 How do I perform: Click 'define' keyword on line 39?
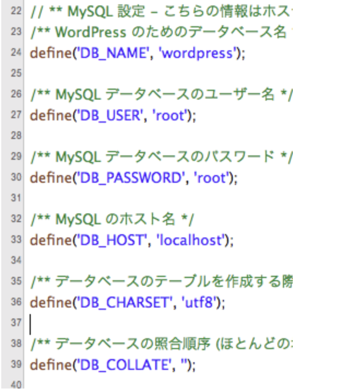point(51,365)
